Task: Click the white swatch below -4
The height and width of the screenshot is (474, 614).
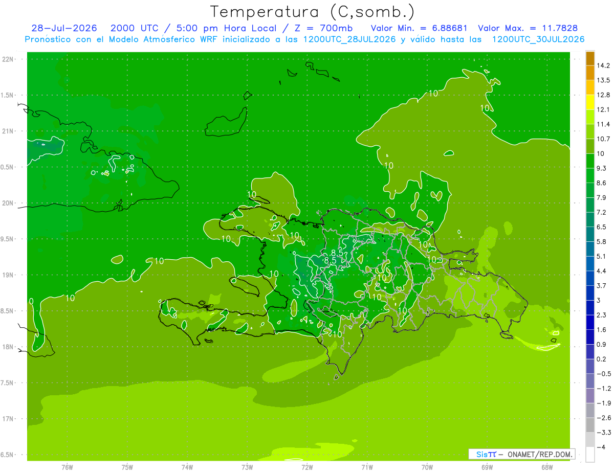Action: tap(590, 455)
